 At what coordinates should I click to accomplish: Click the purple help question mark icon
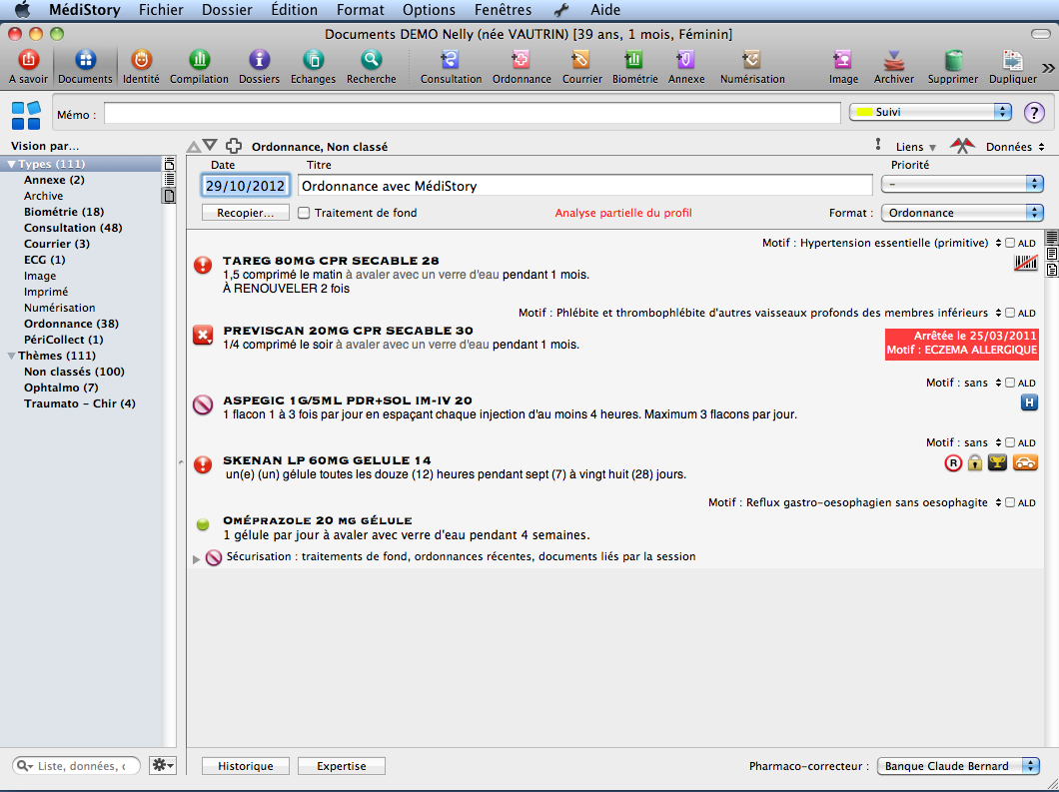tap(1034, 113)
